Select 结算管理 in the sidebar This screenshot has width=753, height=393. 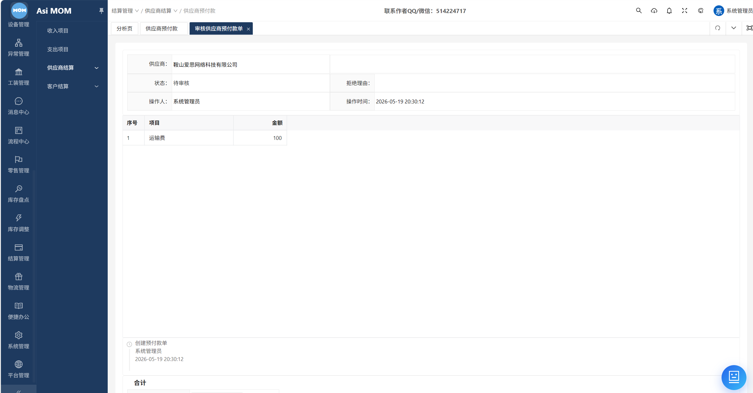click(18, 253)
